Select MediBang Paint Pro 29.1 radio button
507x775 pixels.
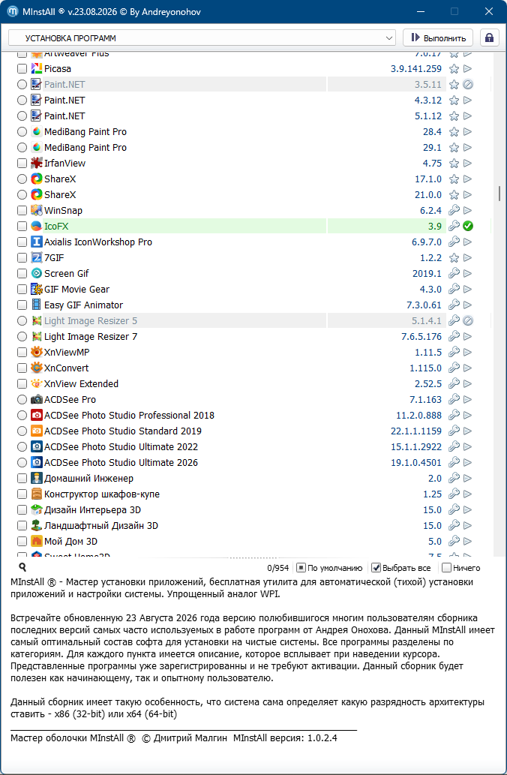point(22,147)
